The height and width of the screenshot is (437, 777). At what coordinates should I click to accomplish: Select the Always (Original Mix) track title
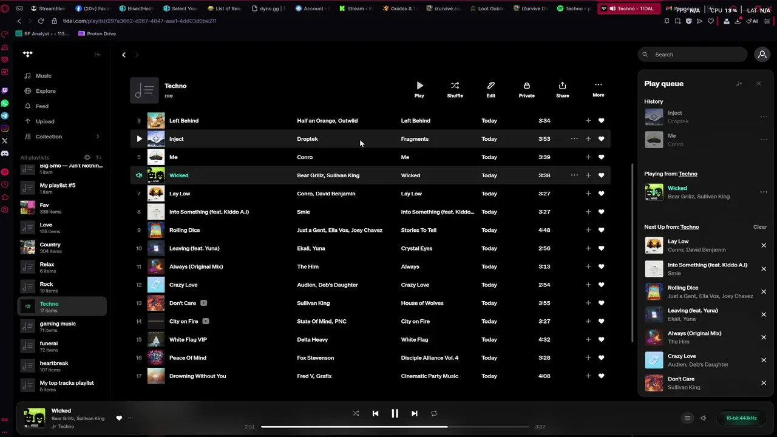click(x=195, y=266)
